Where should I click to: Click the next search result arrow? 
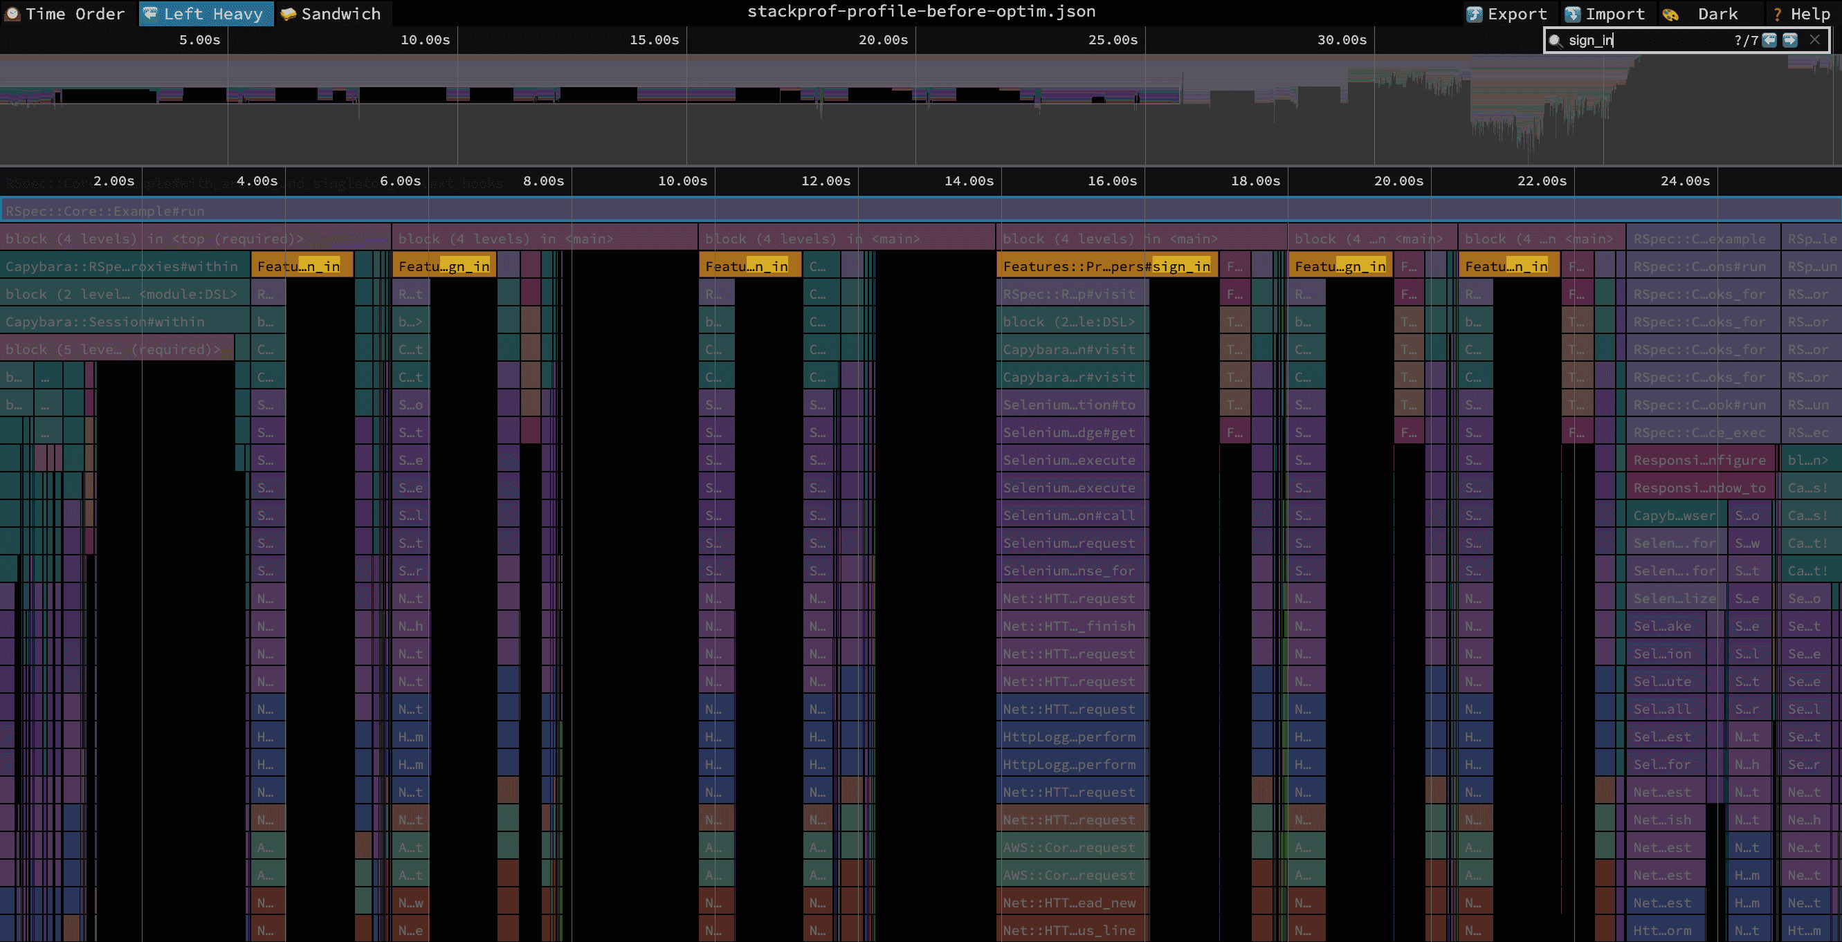1790,40
